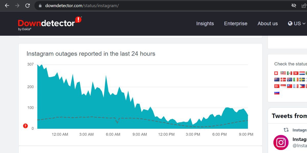Image resolution: width=307 pixels, height=153 pixels.
Task: Click the browser forward arrow
Action: pyautogui.click(x=17, y=5)
